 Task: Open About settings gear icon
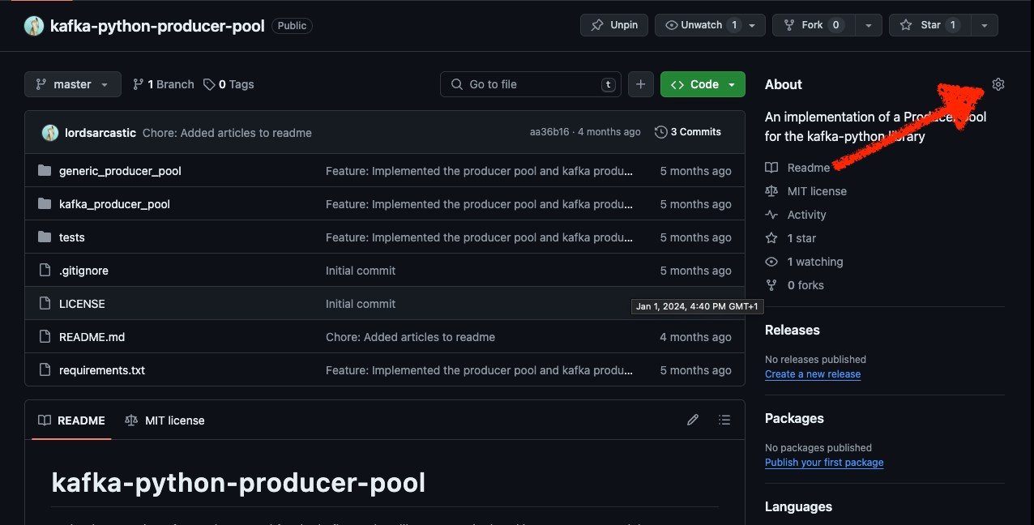click(x=998, y=84)
